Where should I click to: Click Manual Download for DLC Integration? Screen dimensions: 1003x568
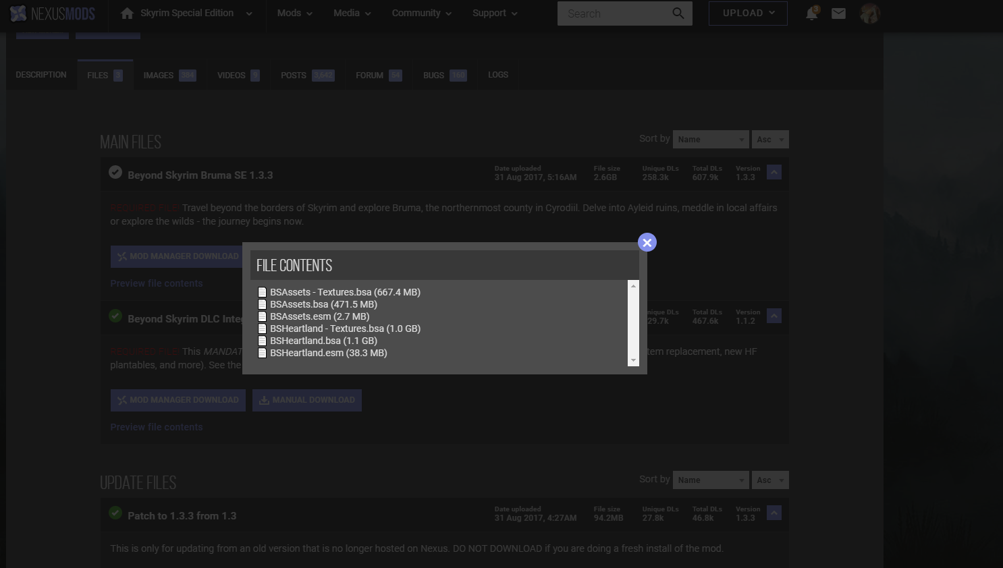tap(307, 400)
